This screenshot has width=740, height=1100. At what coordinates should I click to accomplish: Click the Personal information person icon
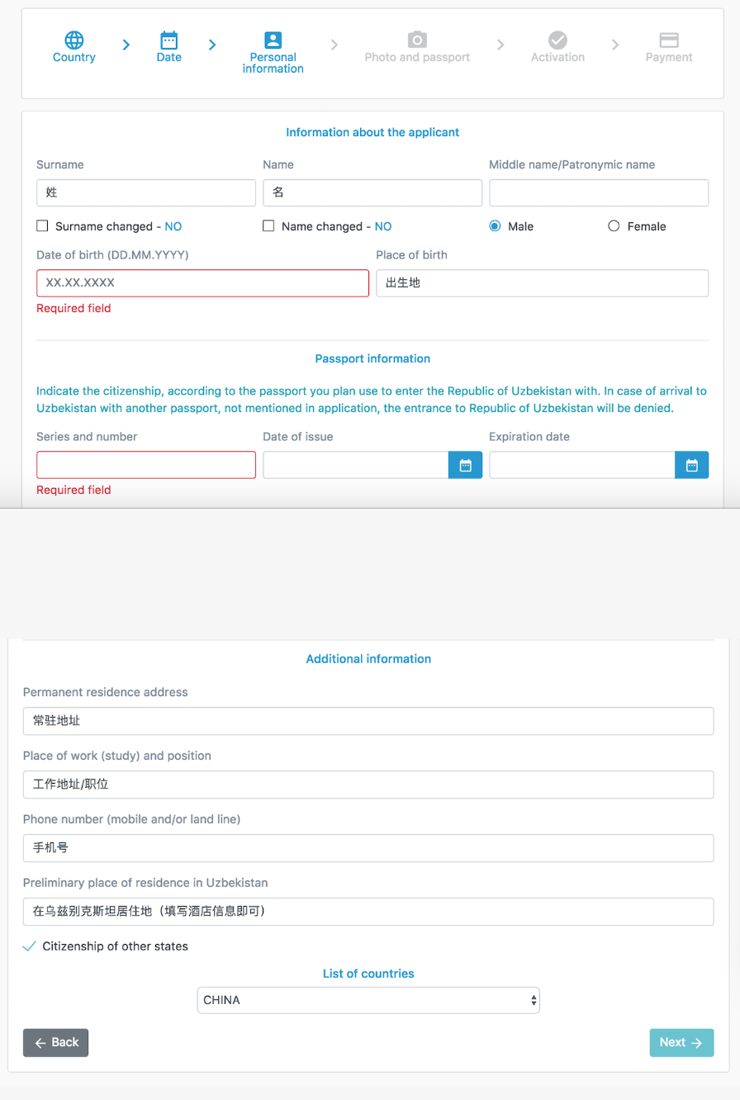[273, 40]
